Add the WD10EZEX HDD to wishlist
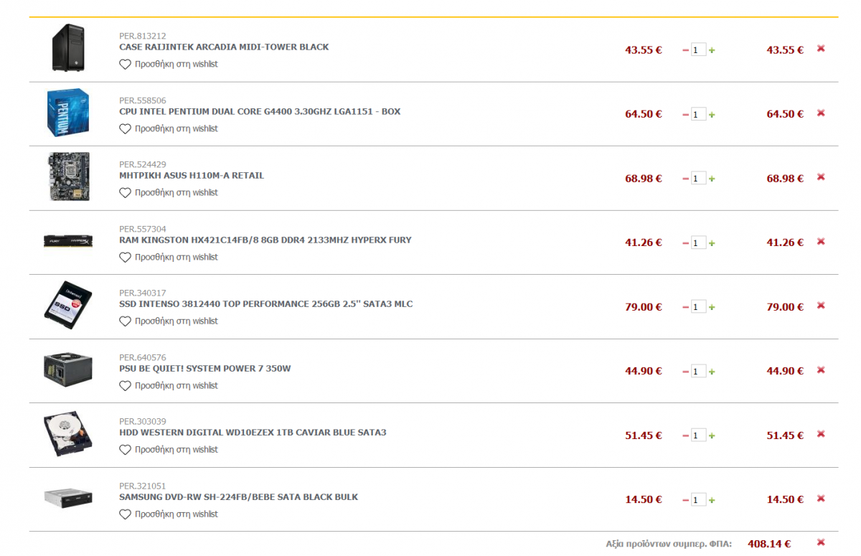The image size is (861, 556). point(169,449)
